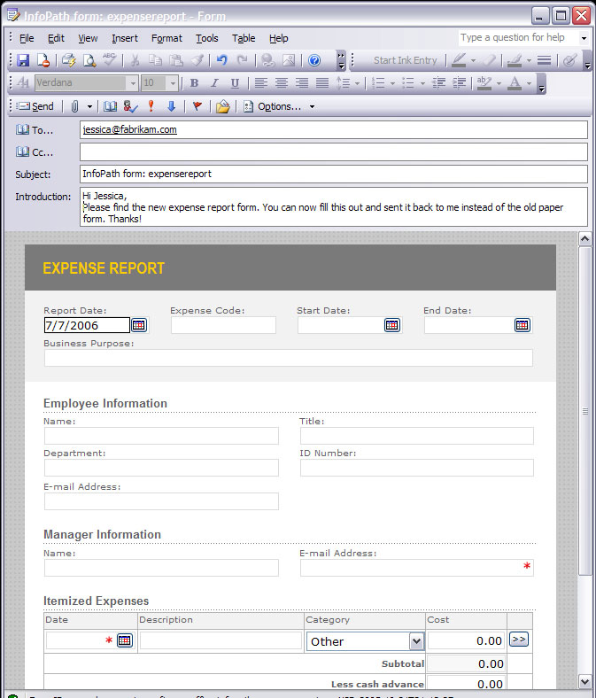Click the Save icon in the toolbar
596x698 pixels.
[x=23, y=60]
